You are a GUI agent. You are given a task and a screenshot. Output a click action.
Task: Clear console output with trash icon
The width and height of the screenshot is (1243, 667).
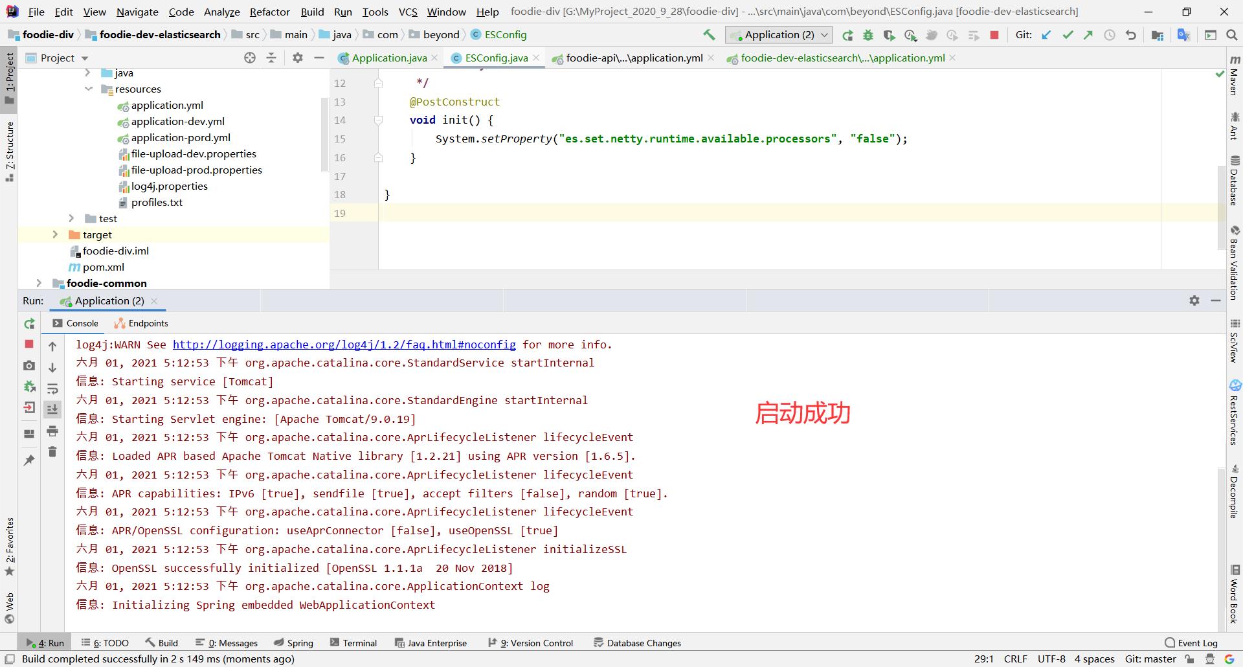[52, 451]
